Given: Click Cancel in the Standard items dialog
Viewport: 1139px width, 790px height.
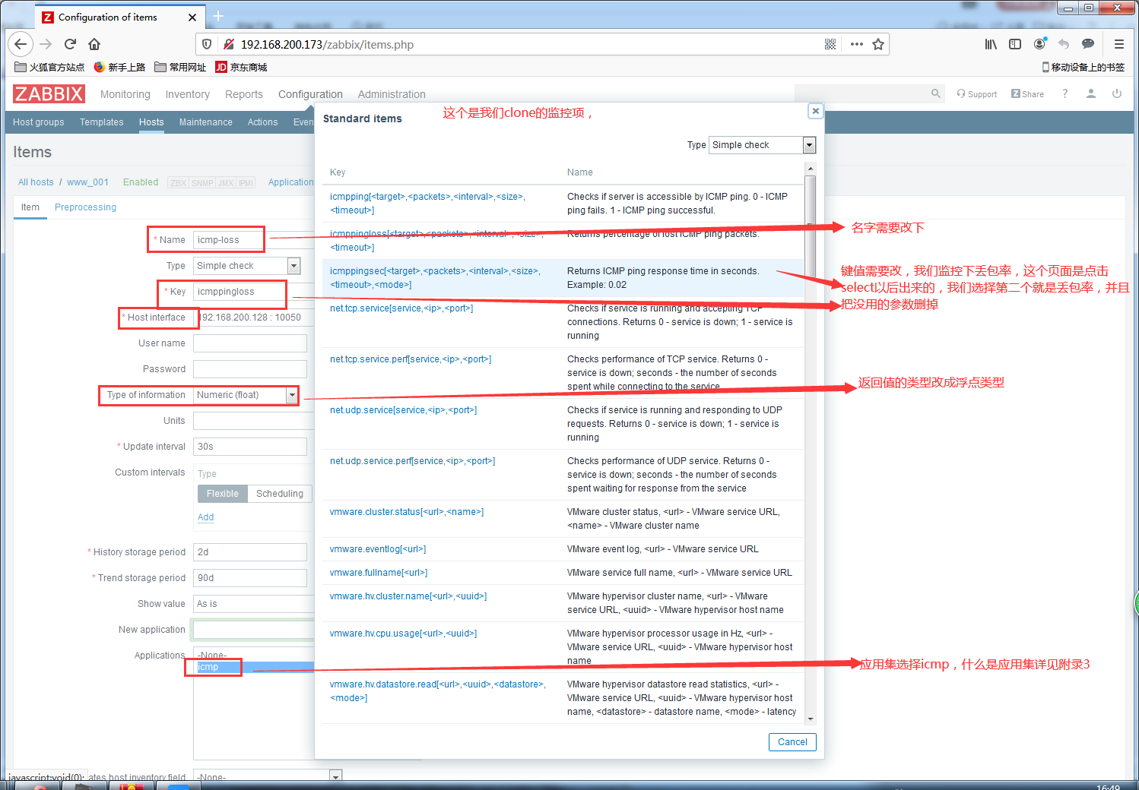Looking at the screenshot, I should click(x=792, y=742).
